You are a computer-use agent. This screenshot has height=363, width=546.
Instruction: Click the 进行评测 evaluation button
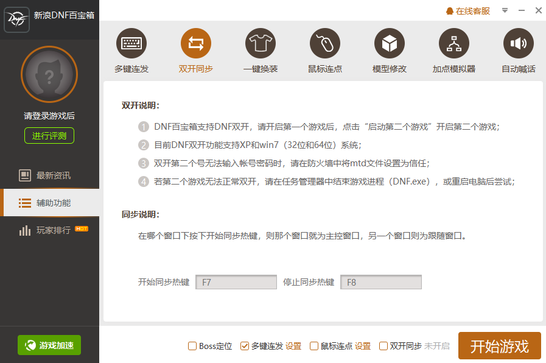click(x=49, y=136)
